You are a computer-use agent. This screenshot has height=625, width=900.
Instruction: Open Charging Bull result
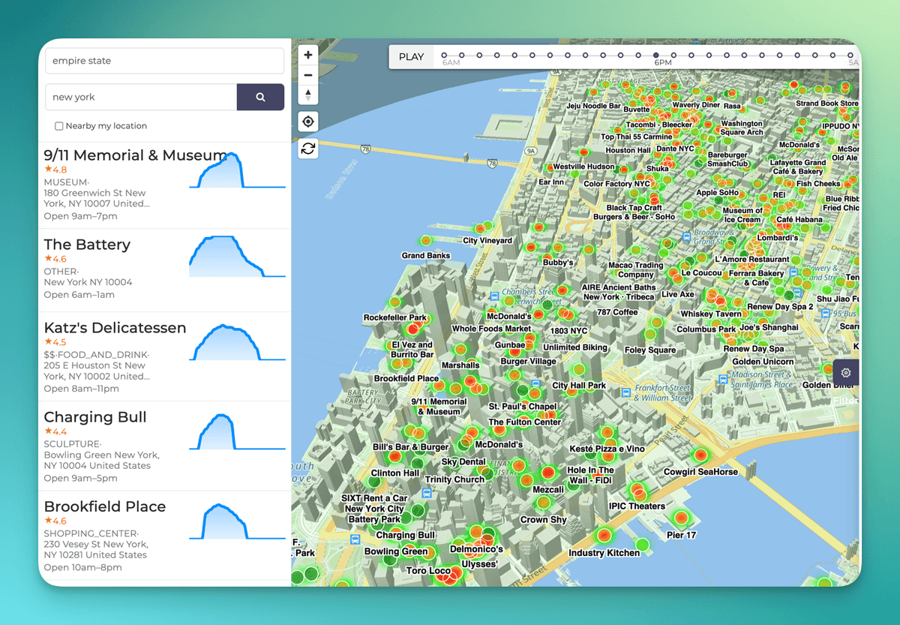tap(164, 446)
